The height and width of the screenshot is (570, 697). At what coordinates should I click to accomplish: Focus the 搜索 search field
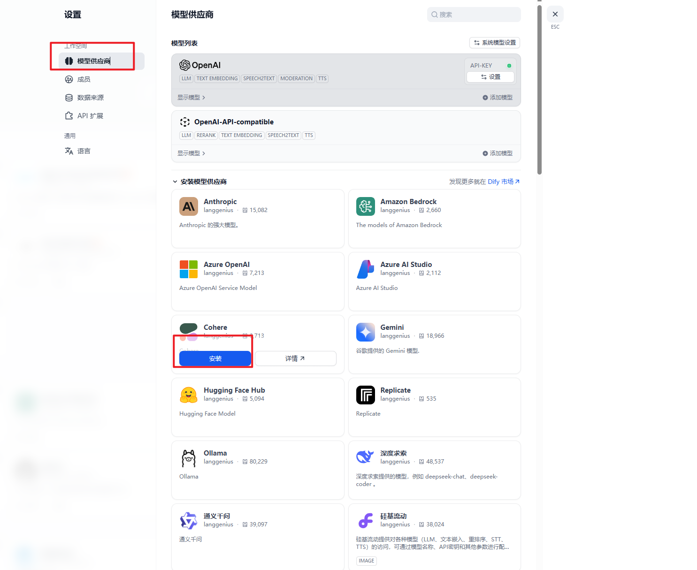(474, 15)
